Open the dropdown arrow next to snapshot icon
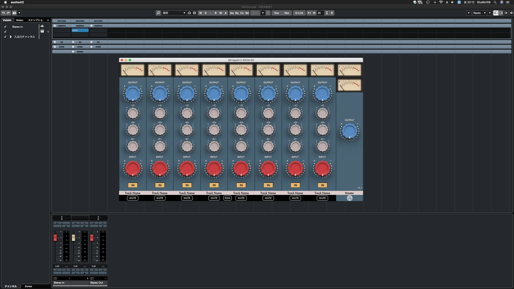514x289 pixels. (x=19, y=13)
